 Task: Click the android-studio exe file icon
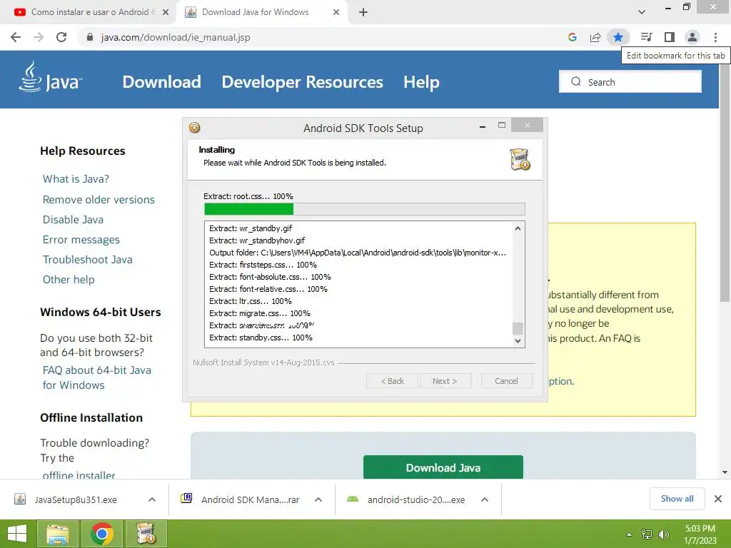point(353,499)
